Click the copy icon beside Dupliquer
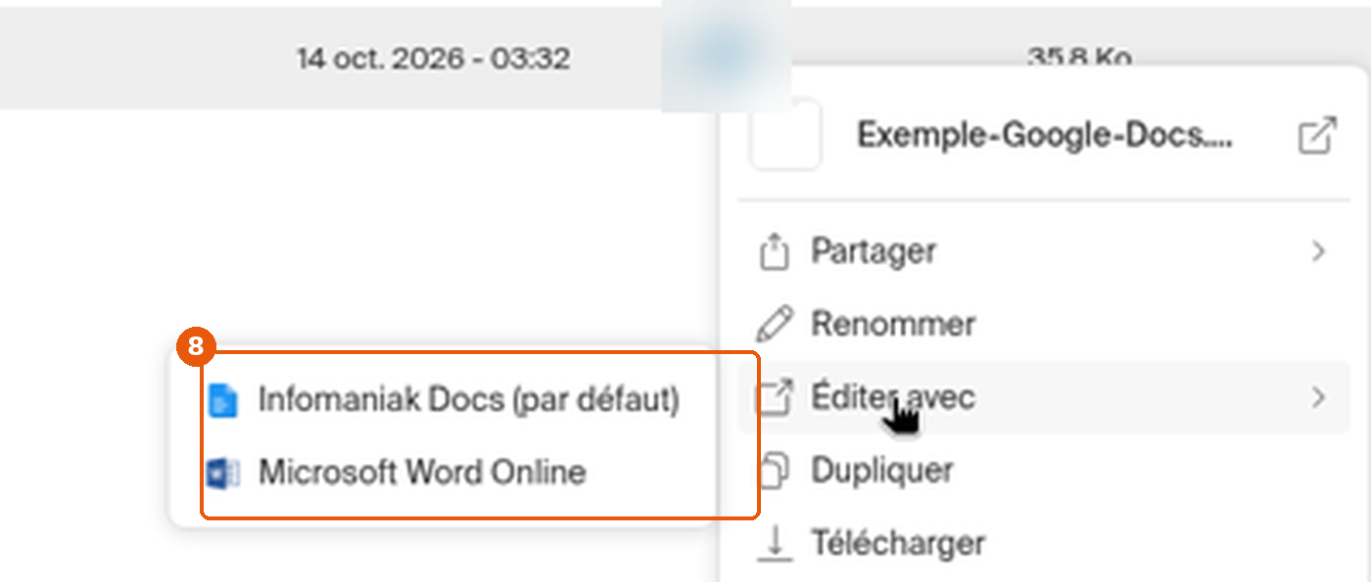This screenshot has height=582, width=1371. (x=775, y=470)
